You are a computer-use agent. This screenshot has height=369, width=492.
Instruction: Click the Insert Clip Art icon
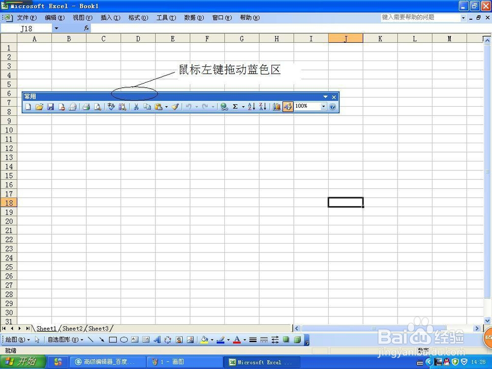coord(179,339)
